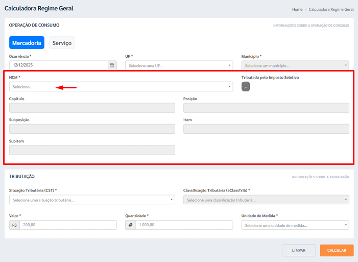Click the R$ currency prefix icon
Image resolution: width=358 pixels, height=262 pixels.
click(14, 225)
